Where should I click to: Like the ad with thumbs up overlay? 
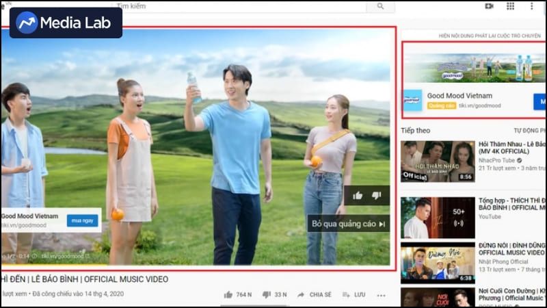(358, 196)
